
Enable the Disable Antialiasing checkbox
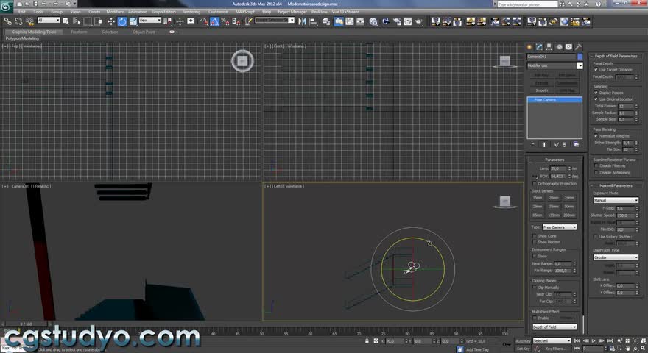[596, 173]
